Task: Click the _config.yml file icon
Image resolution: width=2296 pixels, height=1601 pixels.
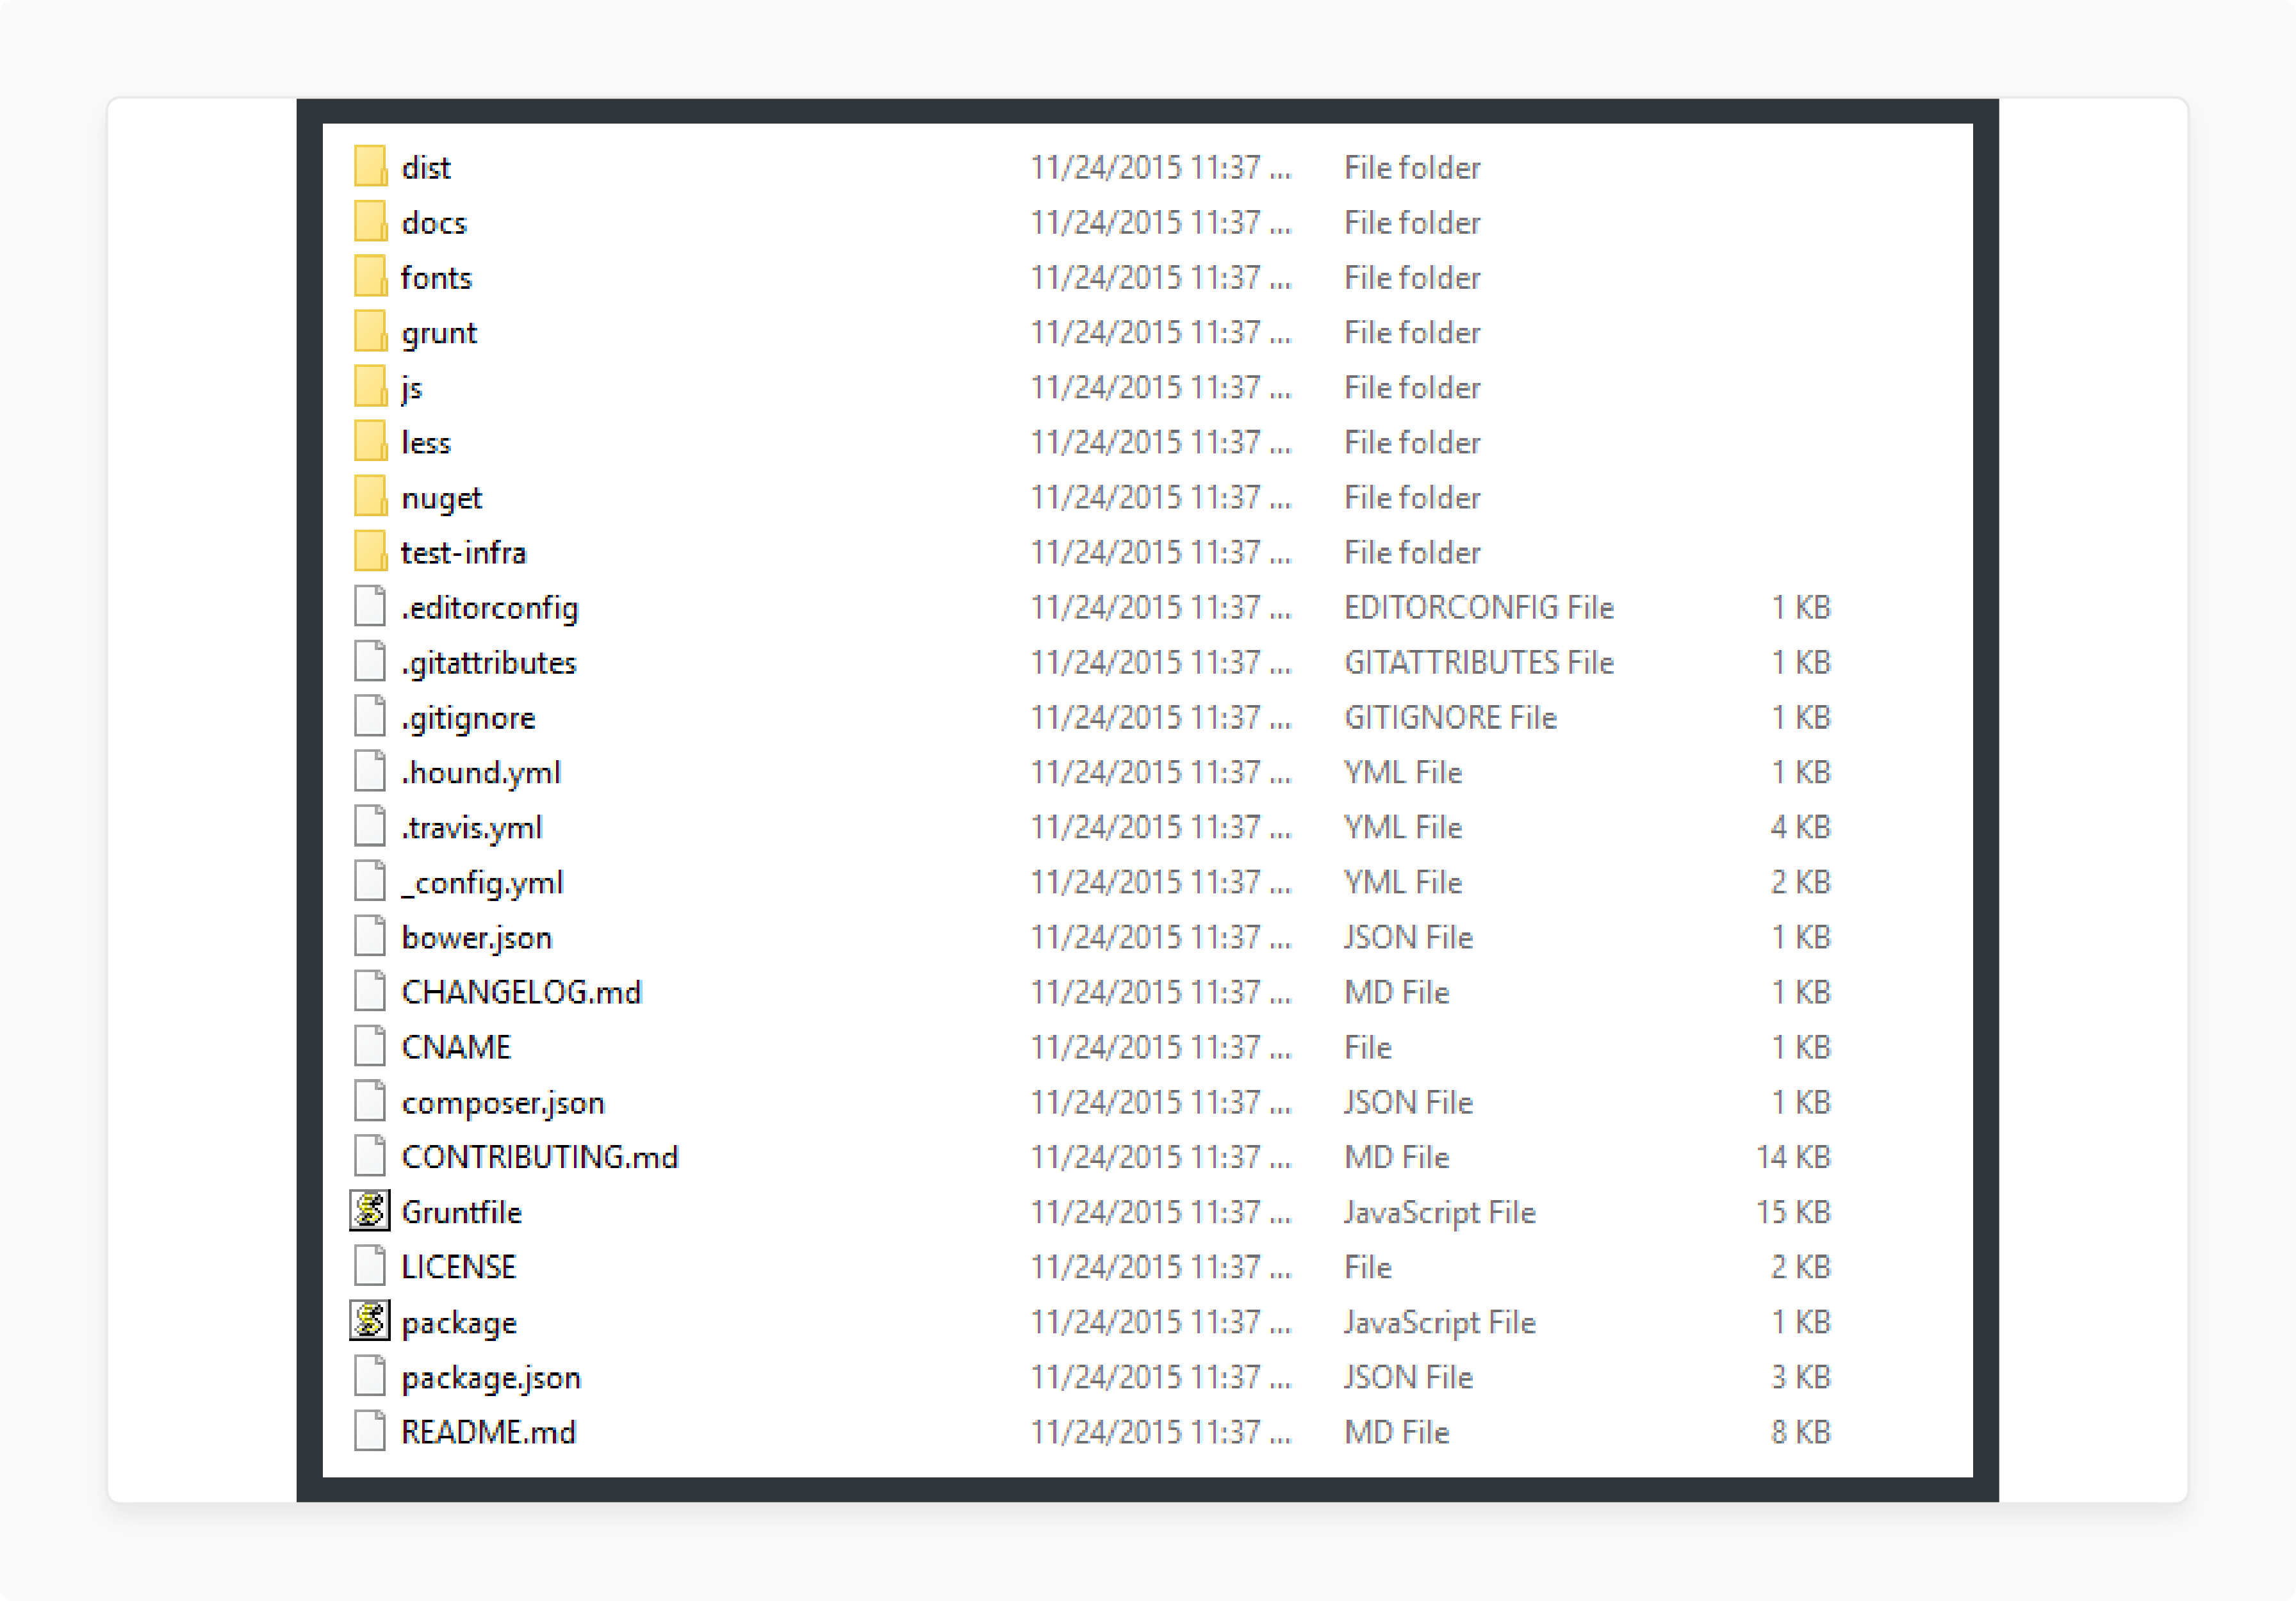Action: pos(370,881)
